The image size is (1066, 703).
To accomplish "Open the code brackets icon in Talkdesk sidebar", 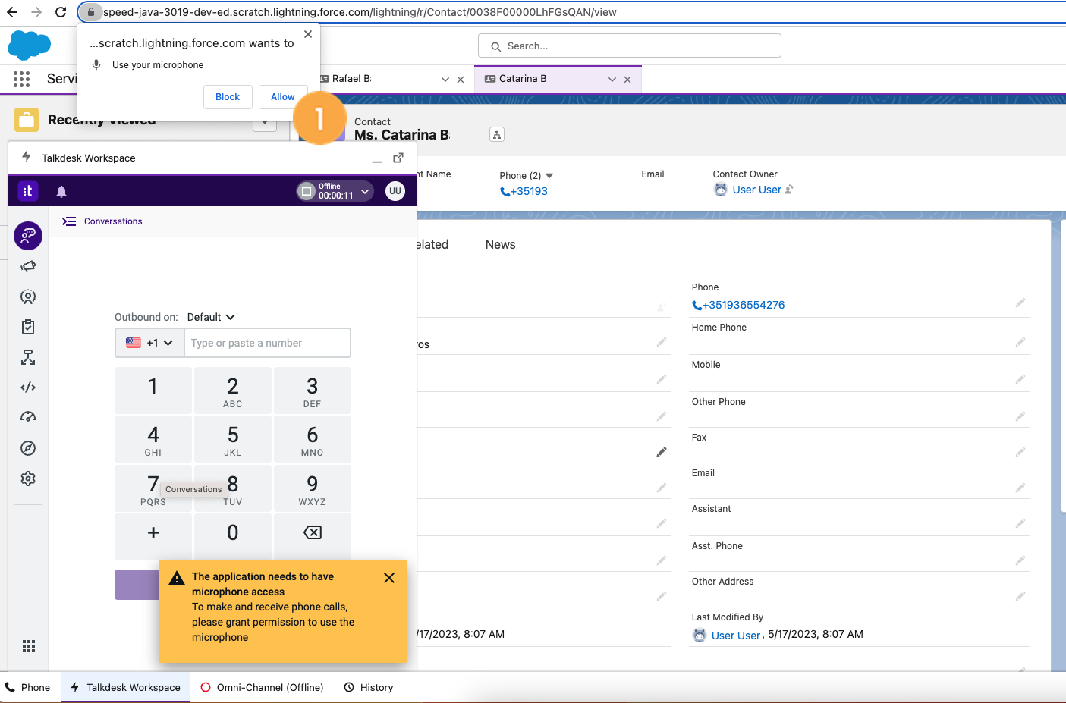I will pyautogui.click(x=28, y=388).
